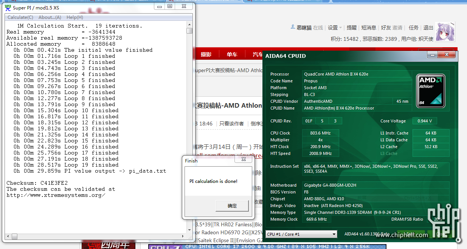Click the AMD Athlon 64 logo in AIDA64
This screenshot has width=467, height=249.
431,91
